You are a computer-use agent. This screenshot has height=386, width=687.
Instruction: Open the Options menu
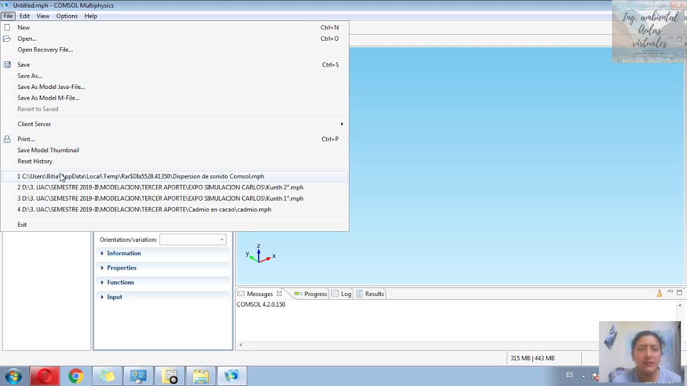click(x=67, y=16)
